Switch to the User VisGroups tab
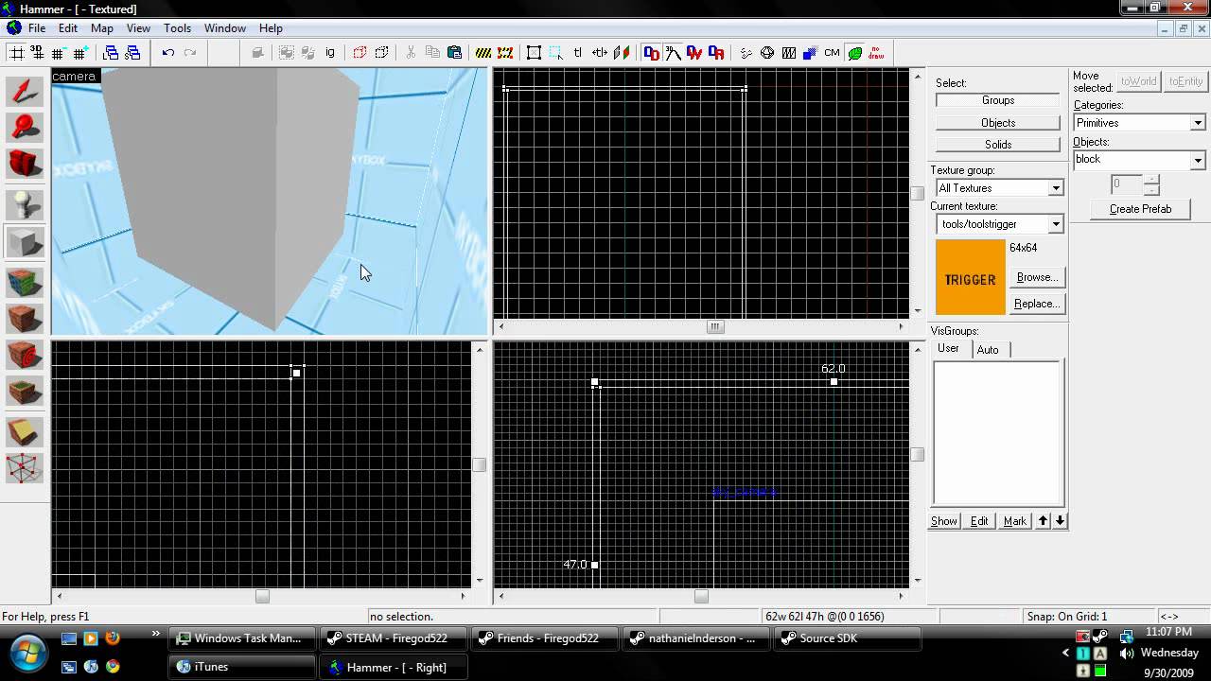The image size is (1211, 681). coord(949,348)
